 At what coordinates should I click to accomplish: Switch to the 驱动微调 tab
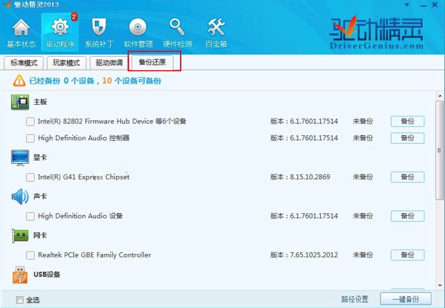click(109, 63)
